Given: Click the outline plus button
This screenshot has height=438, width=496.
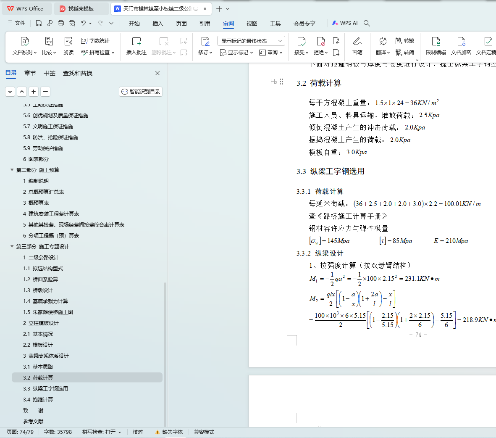Looking at the screenshot, I should coord(34,92).
